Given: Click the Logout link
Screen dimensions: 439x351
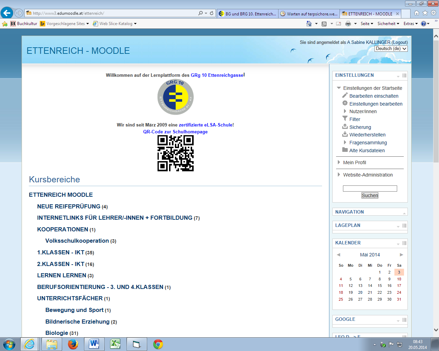Looking at the screenshot, I should coord(400,42).
